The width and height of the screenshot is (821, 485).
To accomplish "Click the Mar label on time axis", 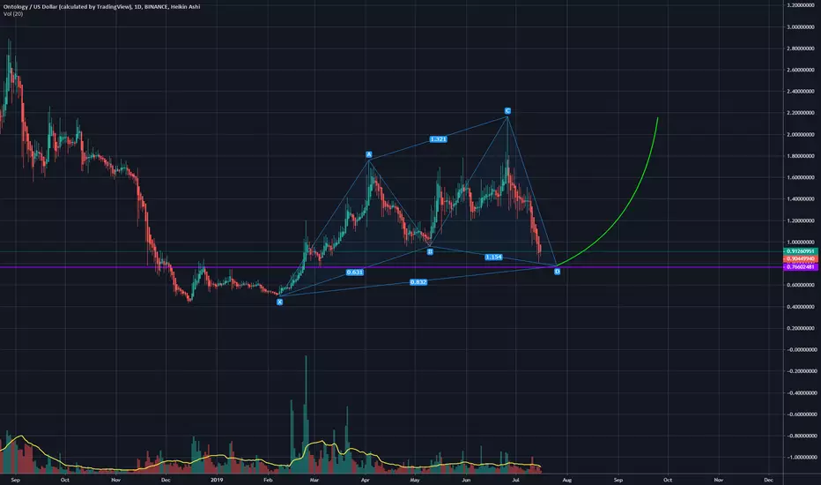I will click(x=314, y=480).
